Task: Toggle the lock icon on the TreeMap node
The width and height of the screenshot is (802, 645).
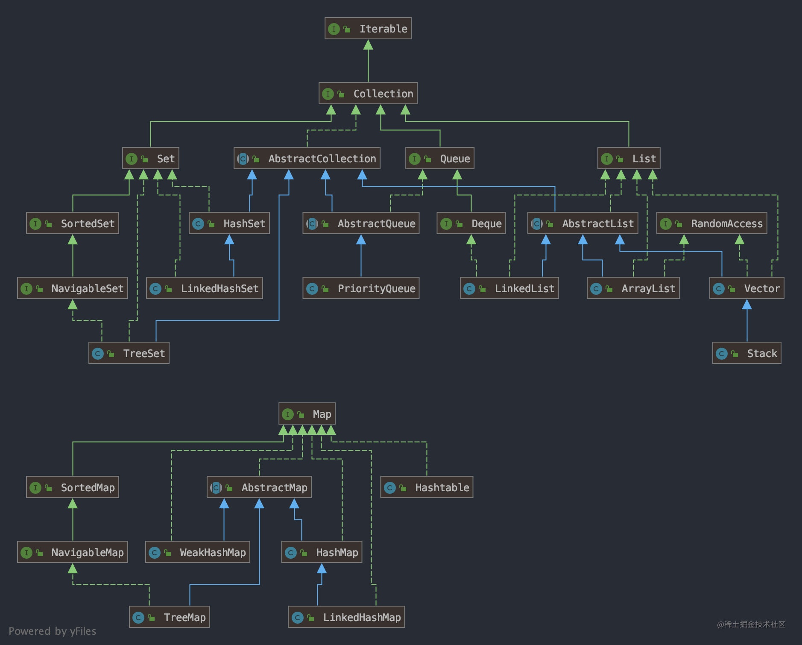Action: (x=152, y=617)
